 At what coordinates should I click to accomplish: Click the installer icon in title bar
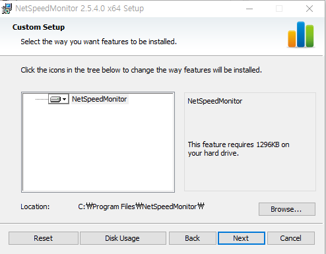(7, 9)
